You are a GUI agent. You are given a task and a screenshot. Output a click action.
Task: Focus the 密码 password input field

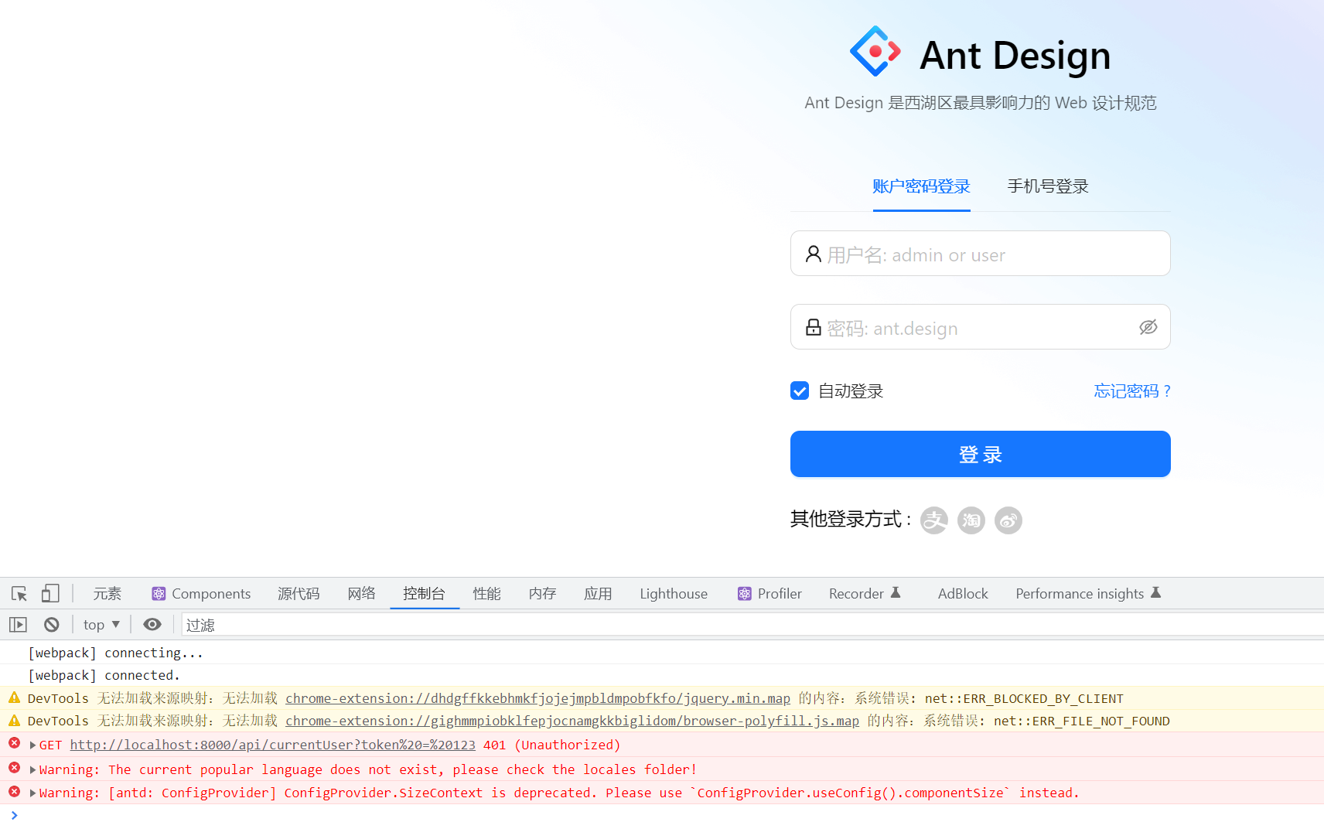(x=980, y=327)
